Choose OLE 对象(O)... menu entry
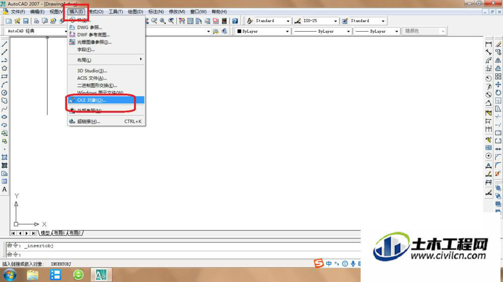The height and width of the screenshot is (282, 503). pyautogui.click(x=106, y=100)
